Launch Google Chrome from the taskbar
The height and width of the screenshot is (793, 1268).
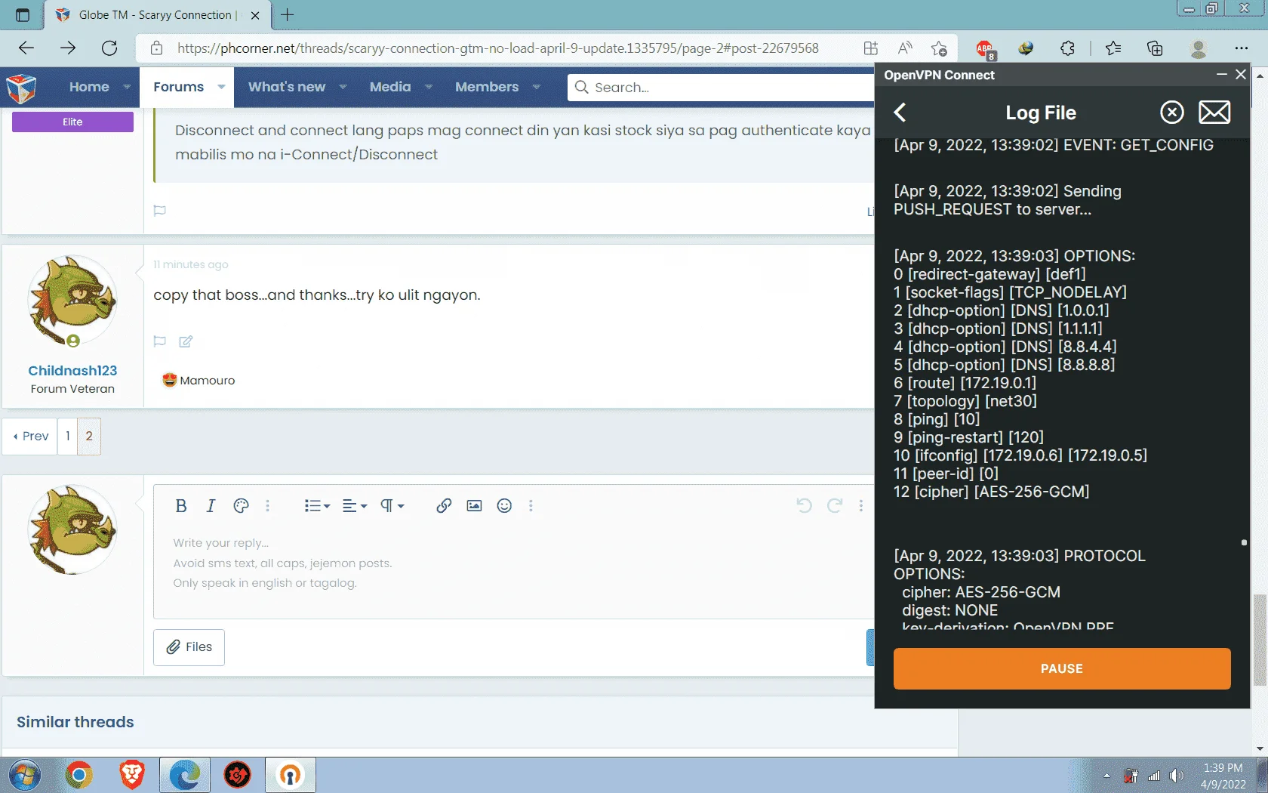coord(78,775)
